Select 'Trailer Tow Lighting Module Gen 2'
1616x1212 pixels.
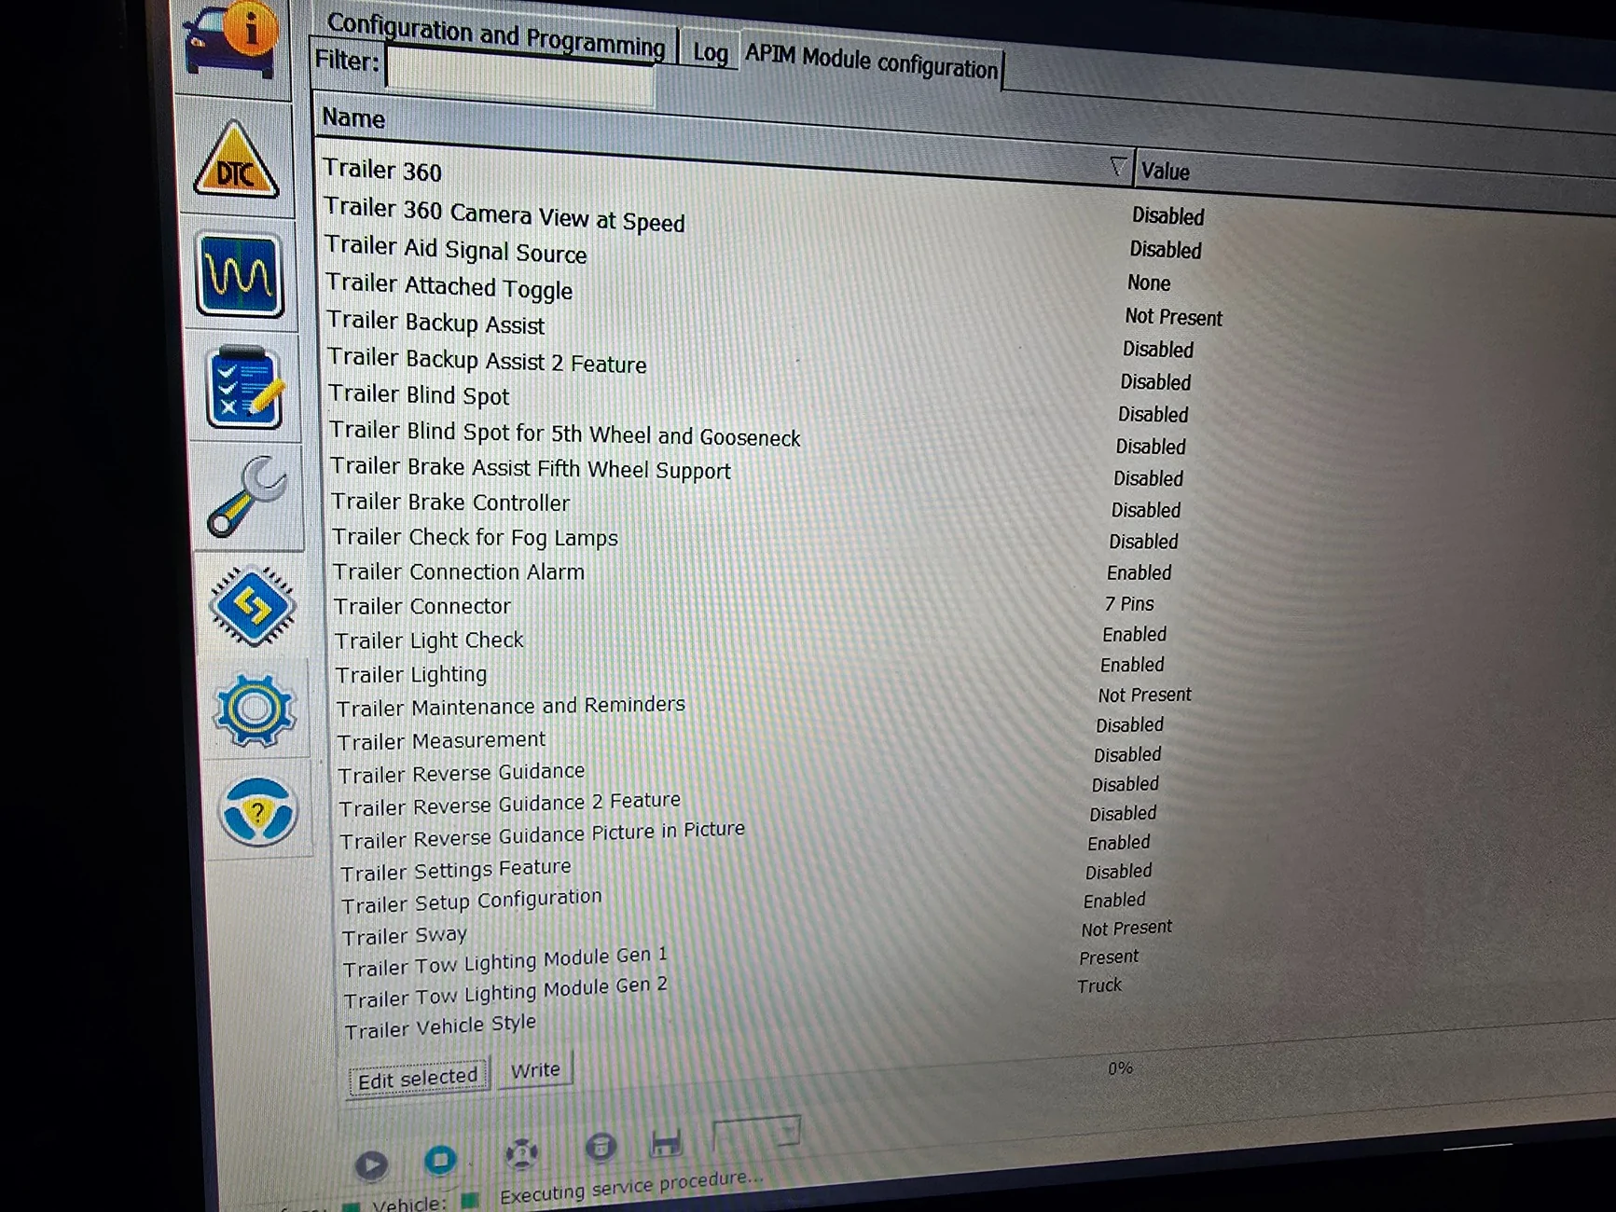pos(505,993)
